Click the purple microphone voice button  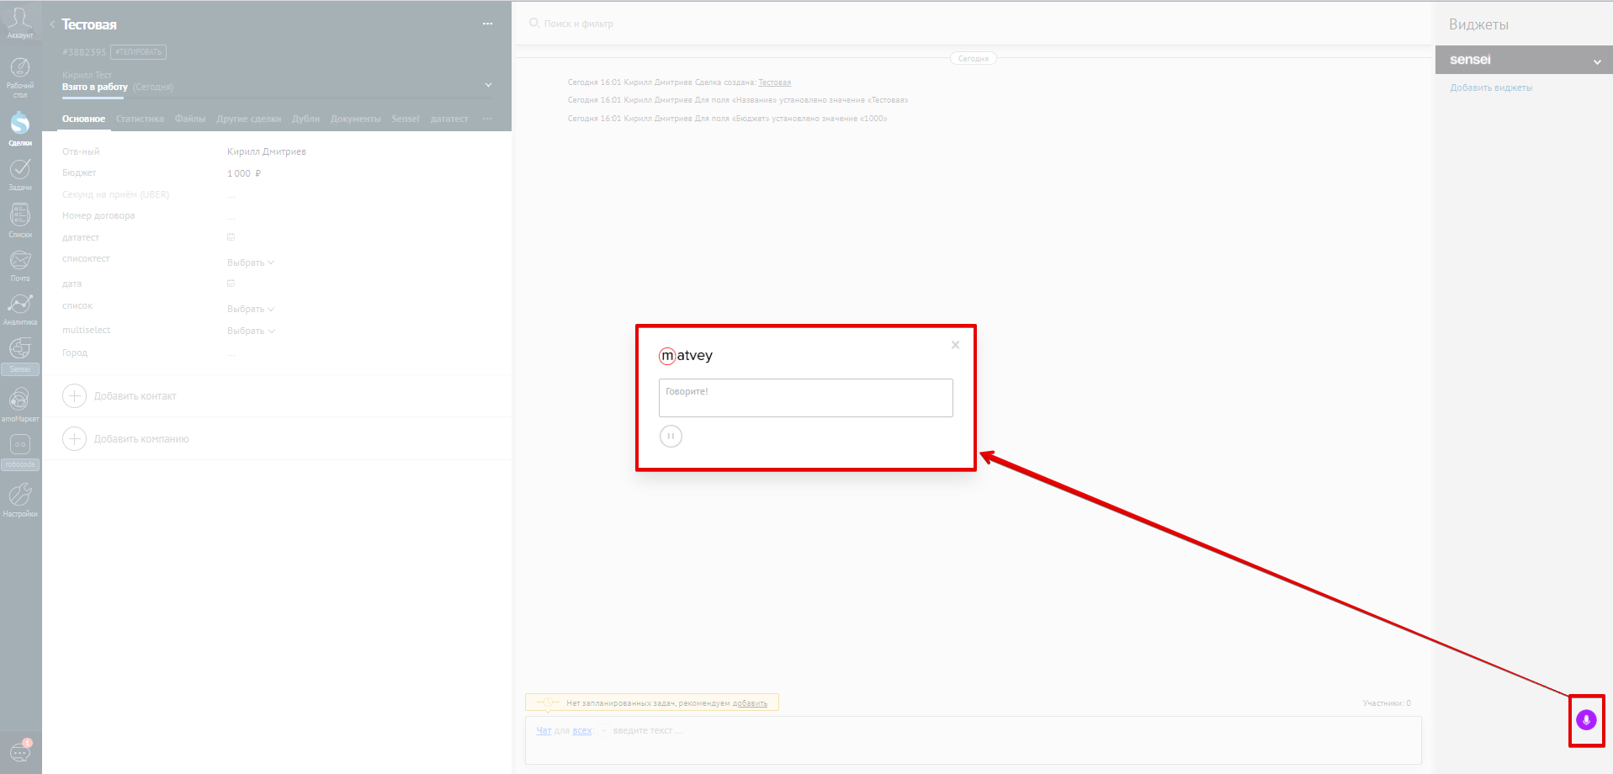pyautogui.click(x=1586, y=720)
